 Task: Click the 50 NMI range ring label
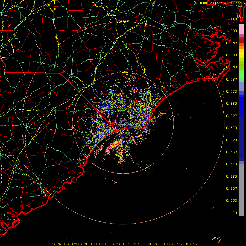pyautogui.click(x=123, y=72)
